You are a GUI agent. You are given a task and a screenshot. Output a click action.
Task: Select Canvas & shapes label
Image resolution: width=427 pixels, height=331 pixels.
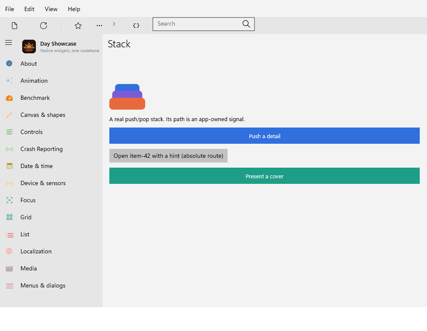[43, 115]
